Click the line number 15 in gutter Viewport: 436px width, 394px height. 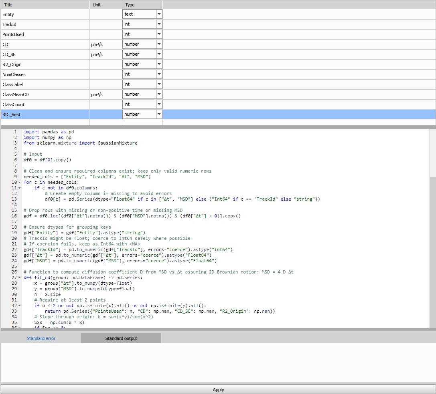[x=14, y=211]
